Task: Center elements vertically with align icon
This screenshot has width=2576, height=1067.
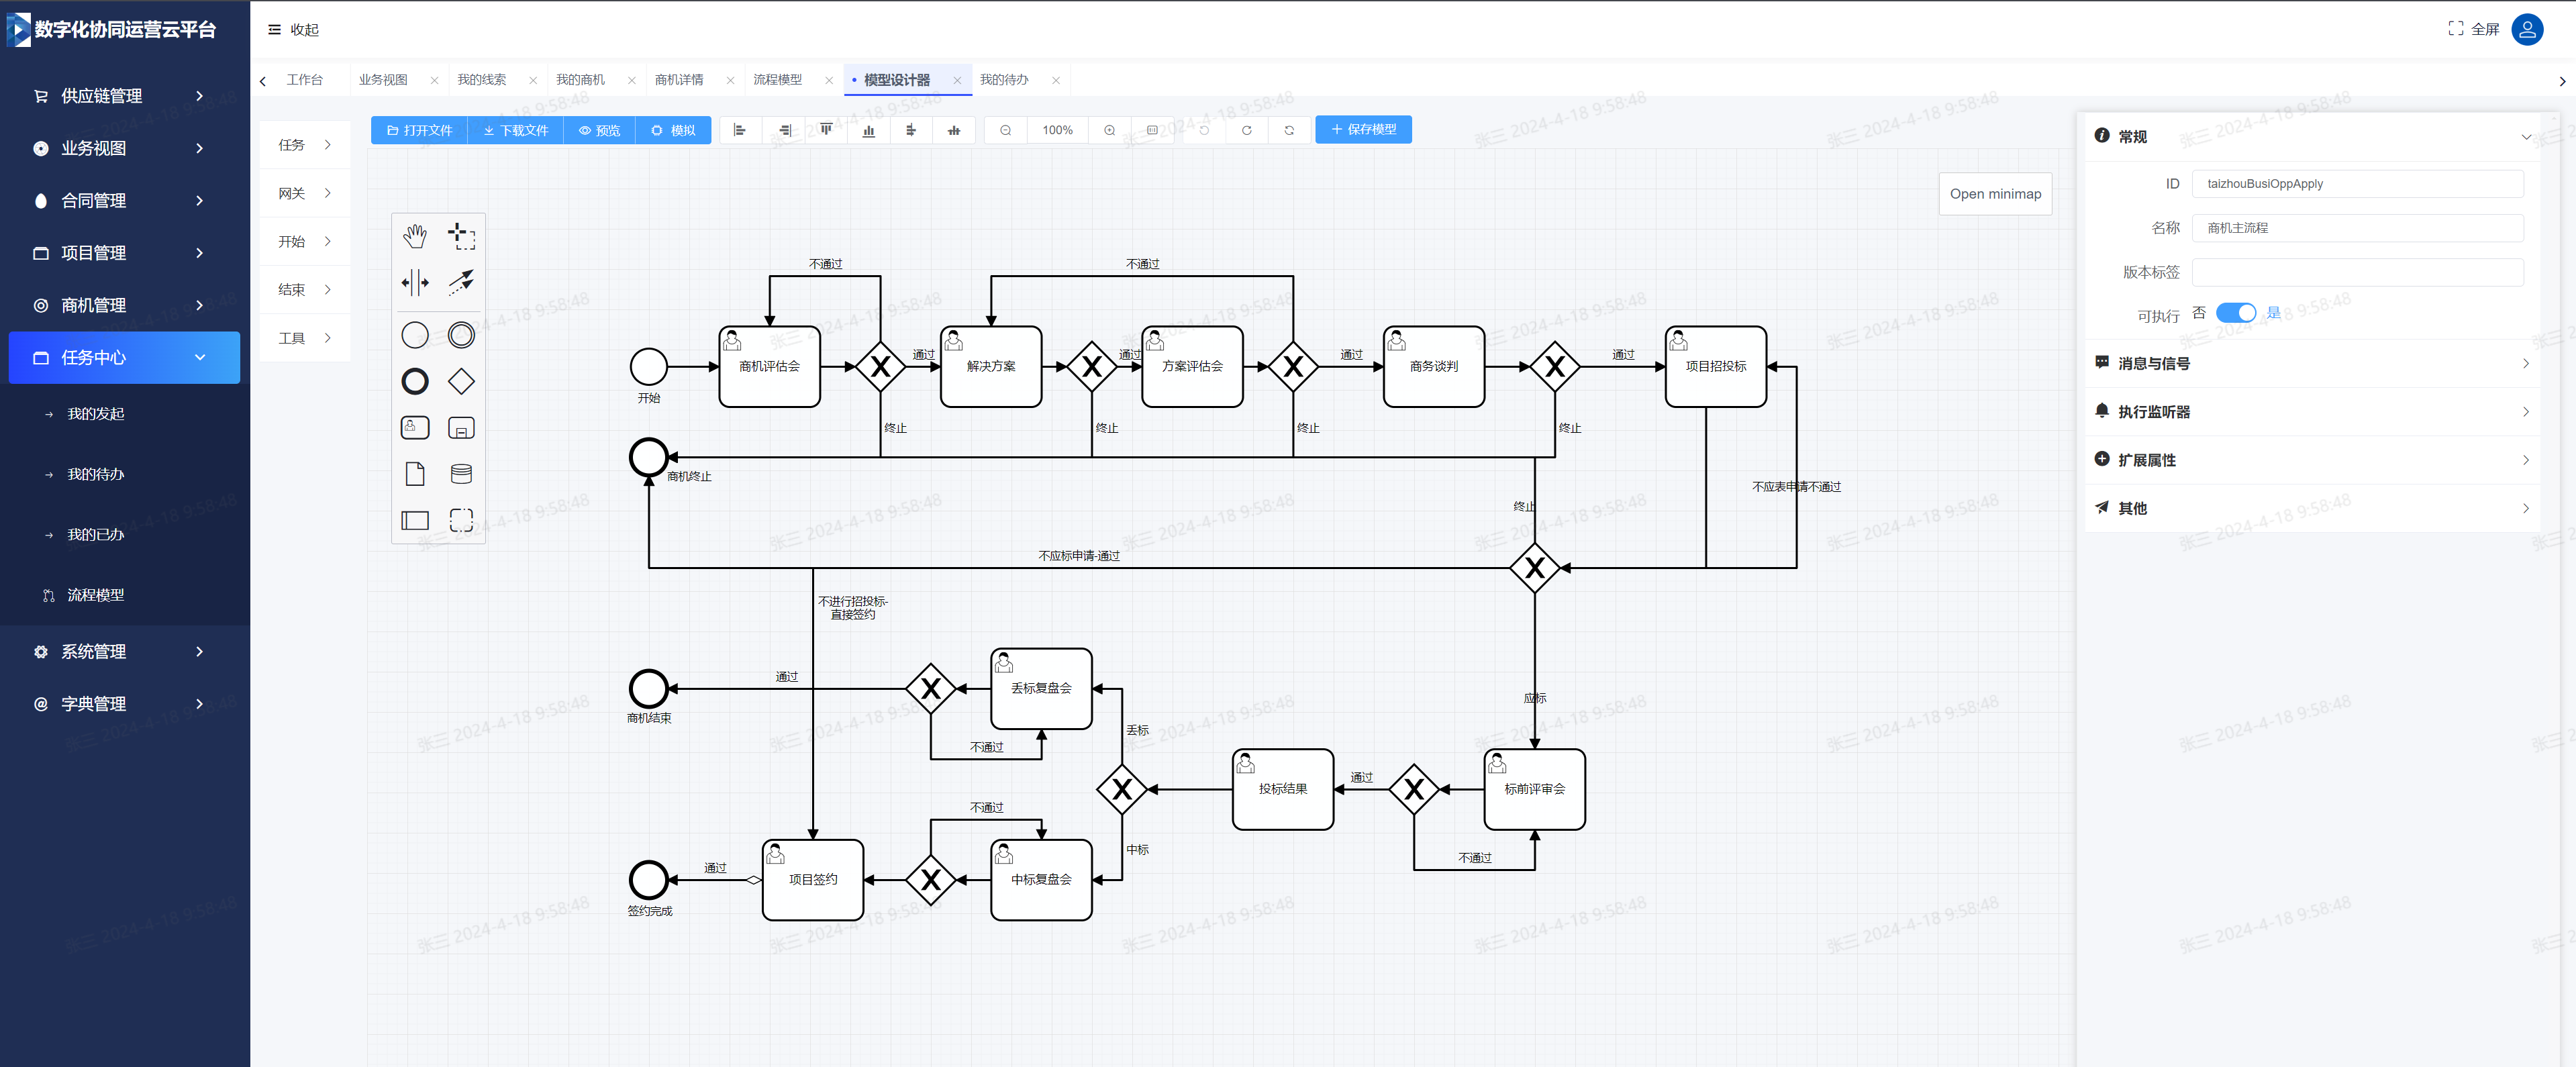Action: point(954,130)
